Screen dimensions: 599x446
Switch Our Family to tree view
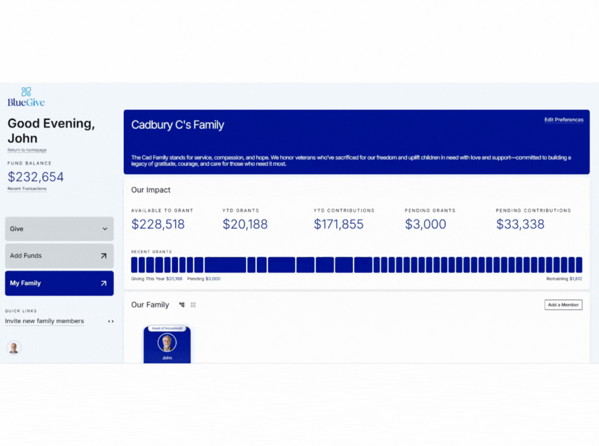[182, 305]
